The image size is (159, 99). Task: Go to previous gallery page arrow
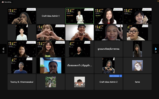coord(3,49)
